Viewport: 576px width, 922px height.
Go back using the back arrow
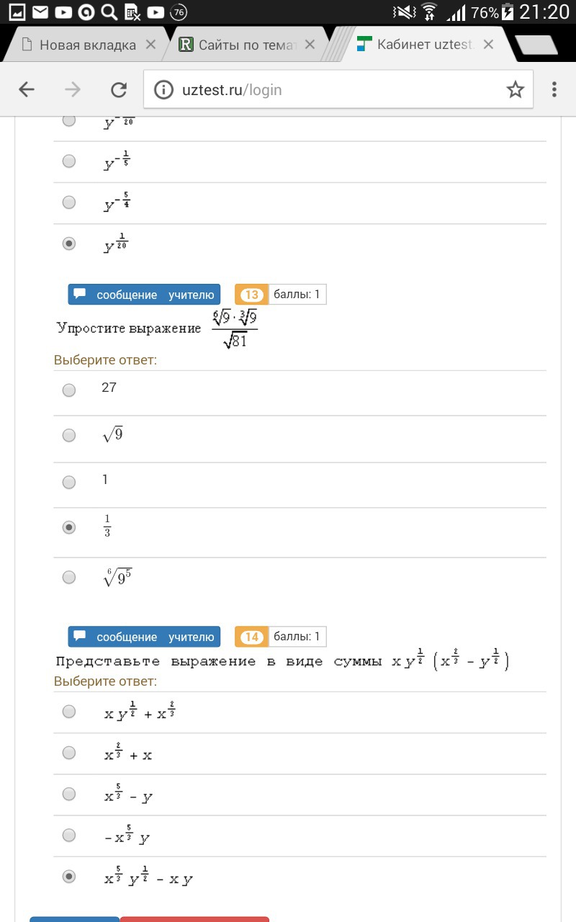27,89
